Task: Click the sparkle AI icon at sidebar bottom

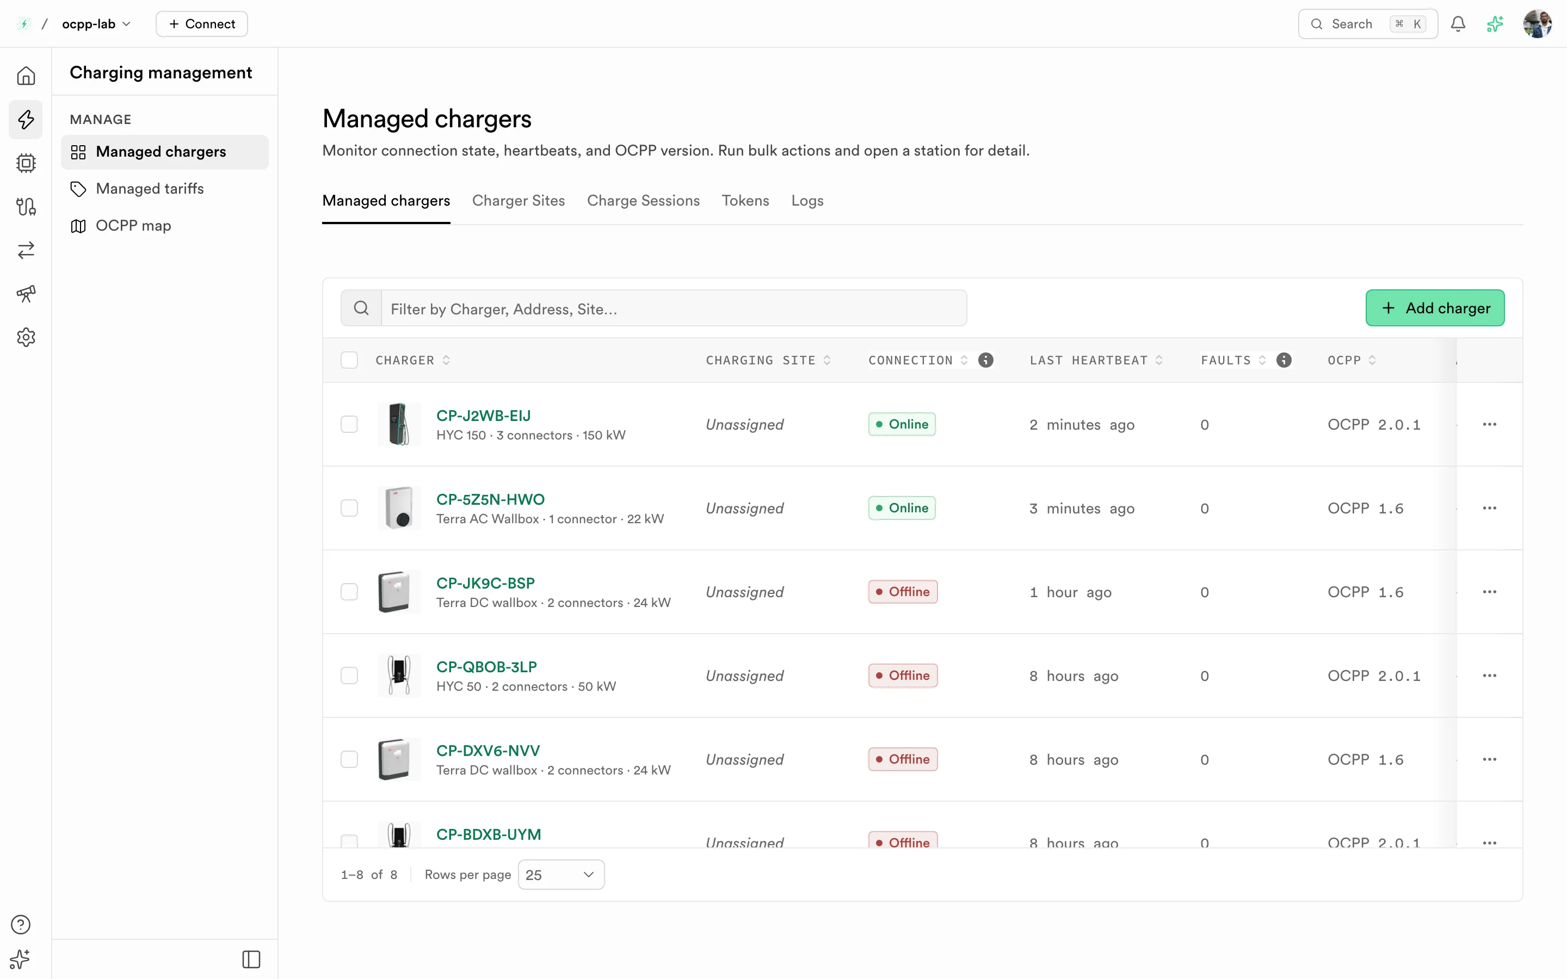Action: pos(21,959)
